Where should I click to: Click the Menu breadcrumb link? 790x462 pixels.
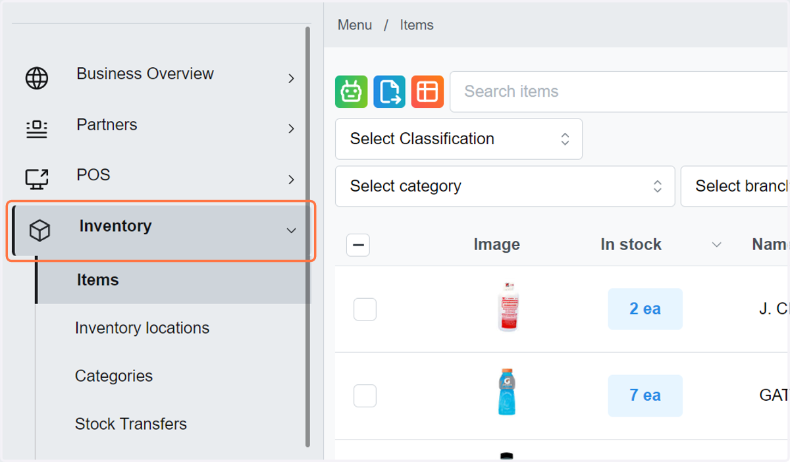click(355, 25)
